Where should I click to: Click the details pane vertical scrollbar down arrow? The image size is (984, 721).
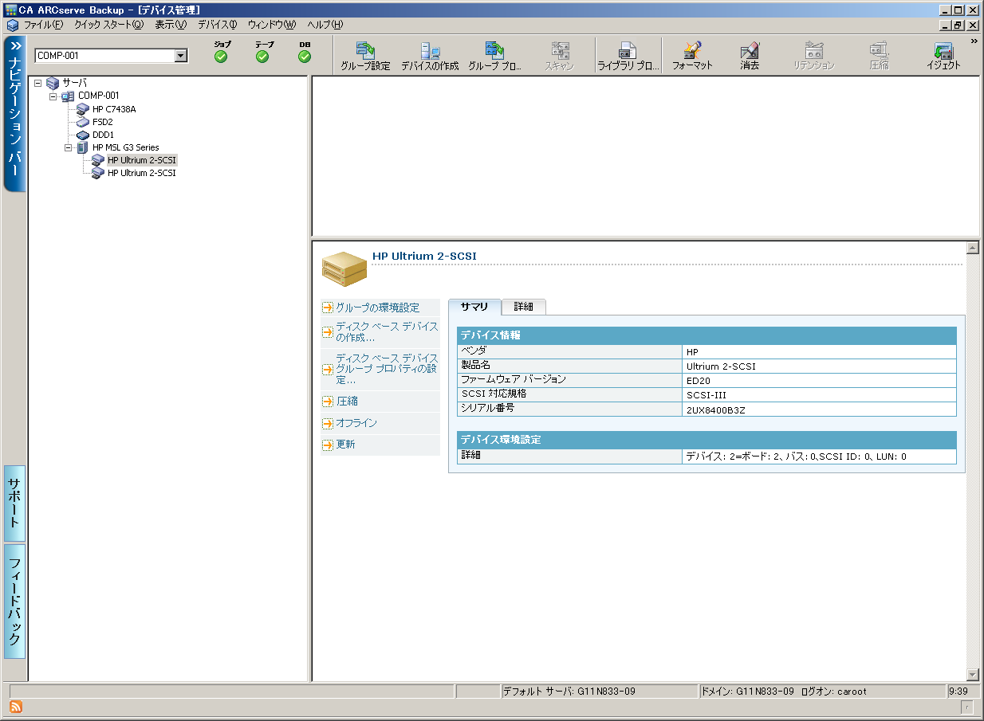coord(972,674)
